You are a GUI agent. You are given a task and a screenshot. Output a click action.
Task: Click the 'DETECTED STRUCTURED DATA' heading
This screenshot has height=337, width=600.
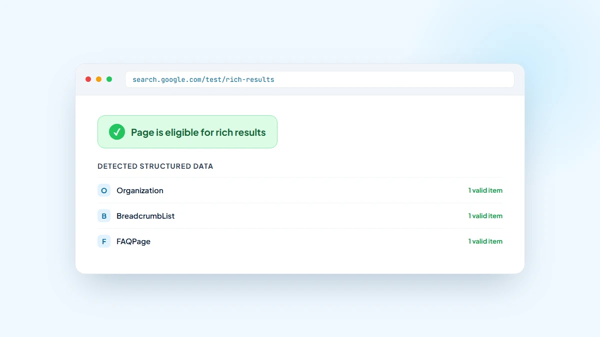(155, 166)
